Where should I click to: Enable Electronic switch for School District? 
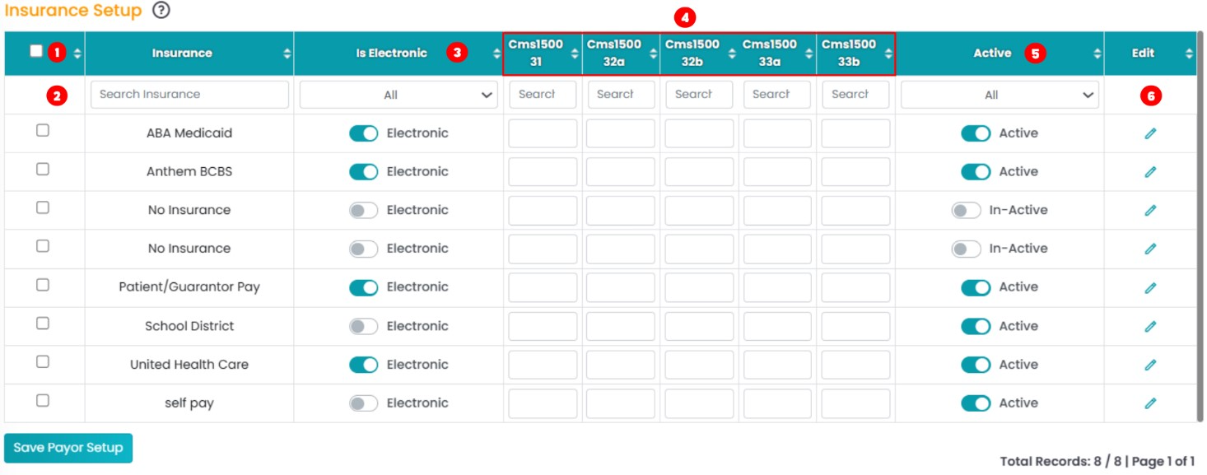363,326
